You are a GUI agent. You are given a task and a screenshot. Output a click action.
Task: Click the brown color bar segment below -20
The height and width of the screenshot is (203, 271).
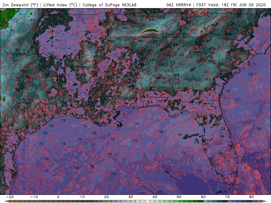point(12,201)
